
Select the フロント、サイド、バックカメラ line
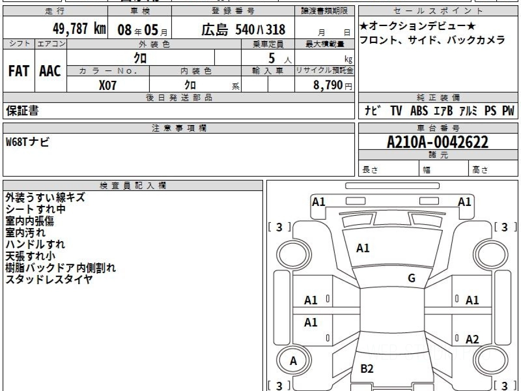pyautogui.click(x=432, y=40)
